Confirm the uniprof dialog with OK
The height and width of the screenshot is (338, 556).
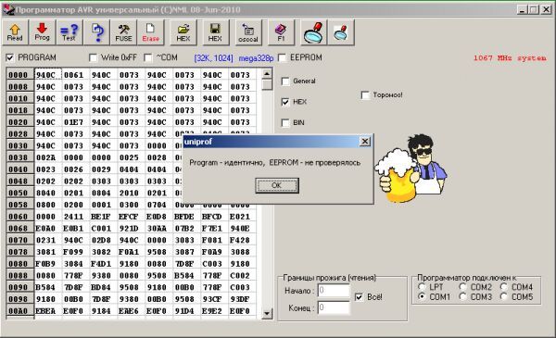pos(277,185)
